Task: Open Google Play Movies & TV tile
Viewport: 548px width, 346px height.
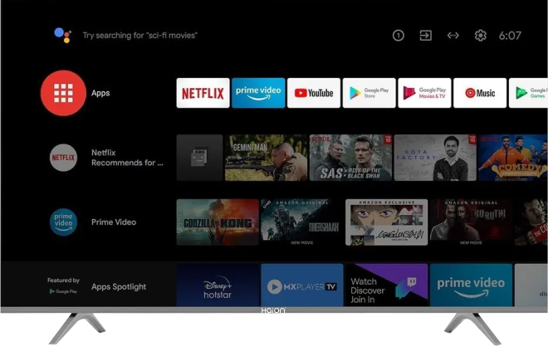Action: point(424,93)
